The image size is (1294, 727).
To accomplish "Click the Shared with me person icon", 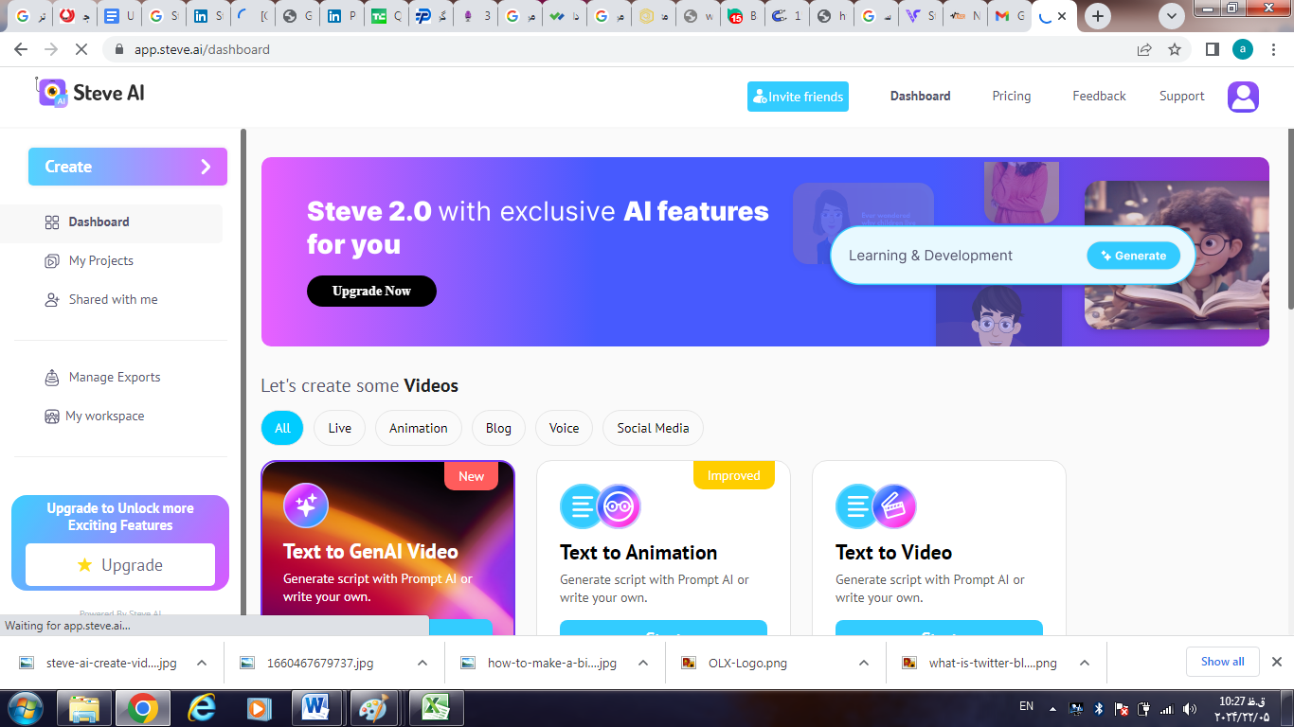I will (x=52, y=300).
